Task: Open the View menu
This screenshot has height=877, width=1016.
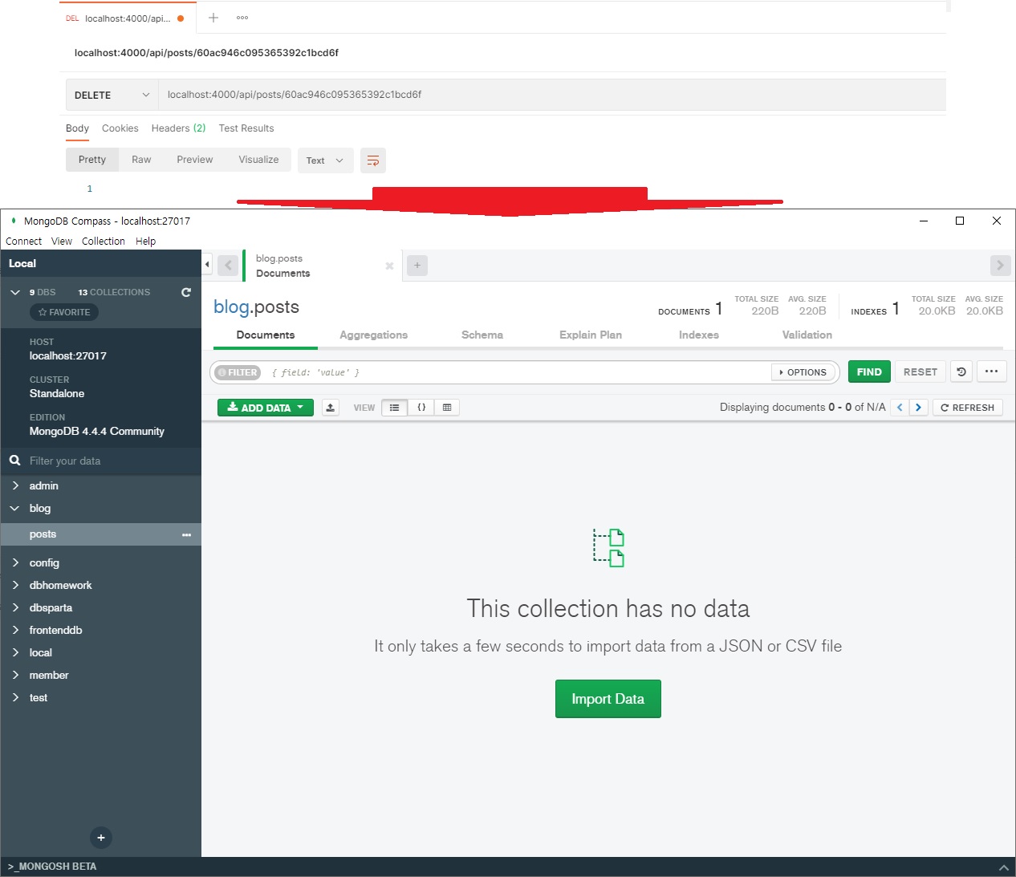Action: coord(62,242)
